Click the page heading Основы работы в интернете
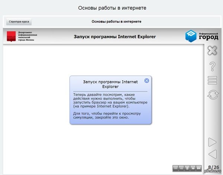The width and height of the screenshot is (223, 175). click(111, 8)
